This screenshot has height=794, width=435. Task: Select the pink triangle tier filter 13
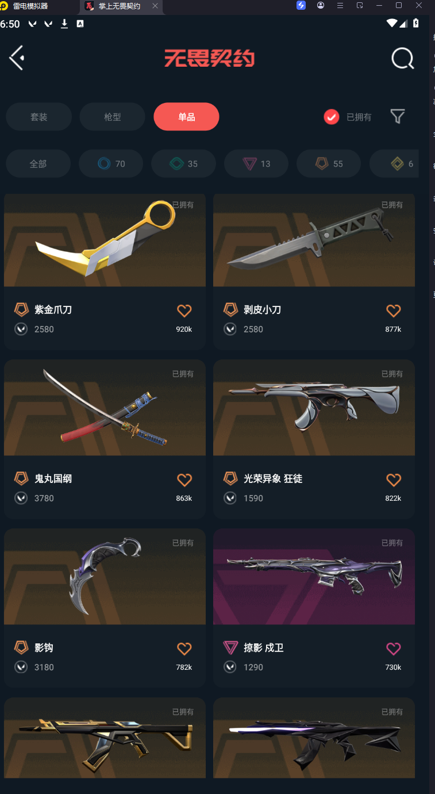pyautogui.click(x=256, y=164)
